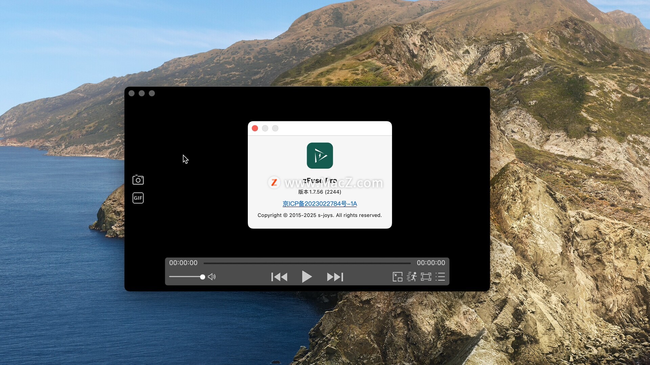Screen dimensions: 650x365
Task: Mute audio via the speaker icon
Action: click(212, 277)
